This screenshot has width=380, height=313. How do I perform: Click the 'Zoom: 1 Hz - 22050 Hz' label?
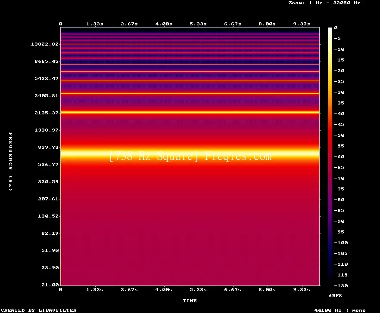click(x=324, y=3)
